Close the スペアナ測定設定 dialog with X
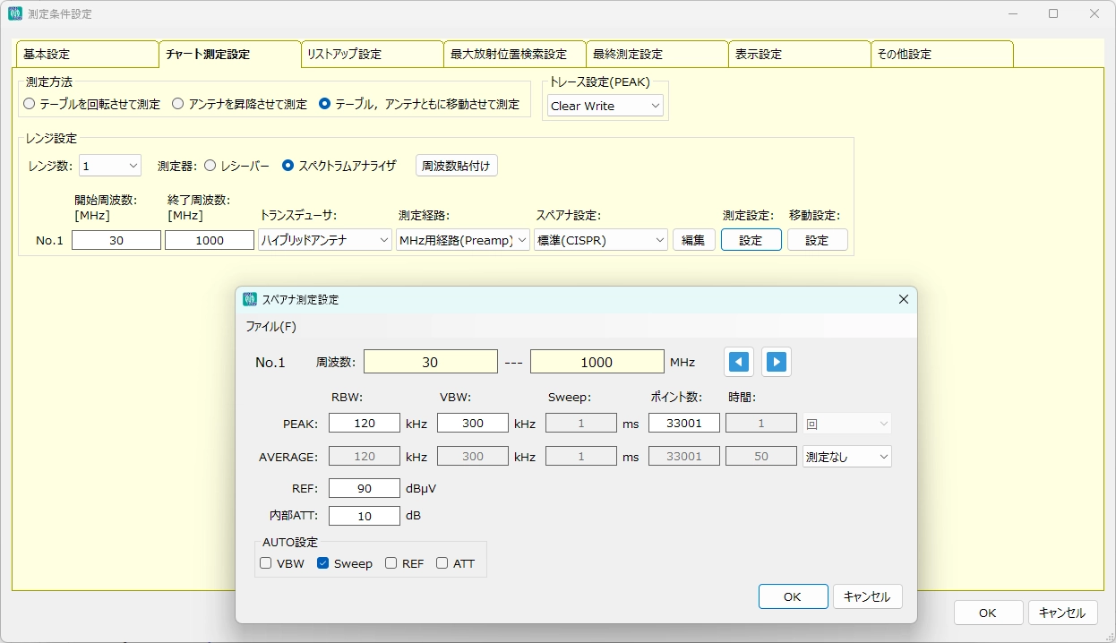 click(x=903, y=299)
